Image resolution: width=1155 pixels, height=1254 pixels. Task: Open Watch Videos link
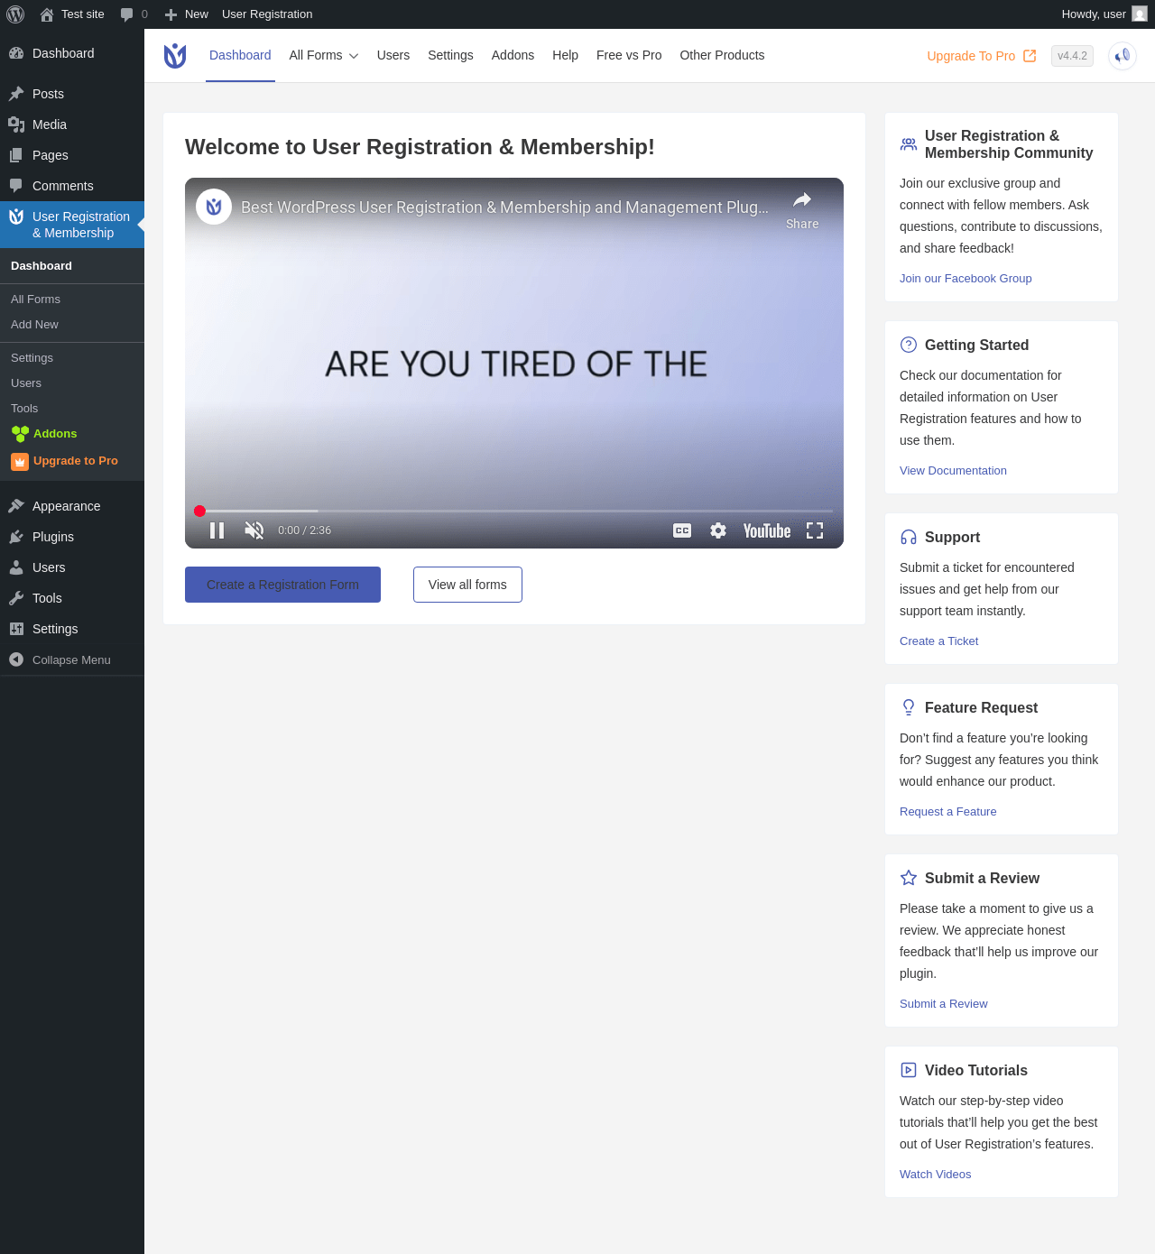935,1174
